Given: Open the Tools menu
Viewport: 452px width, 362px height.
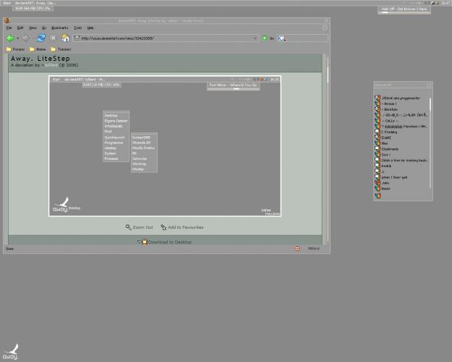Looking at the screenshot, I should [77, 28].
